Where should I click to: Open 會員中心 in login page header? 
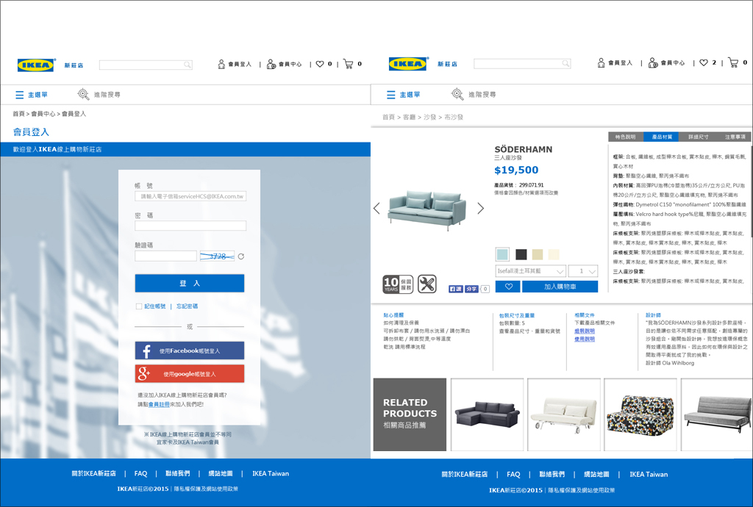click(x=285, y=64)
